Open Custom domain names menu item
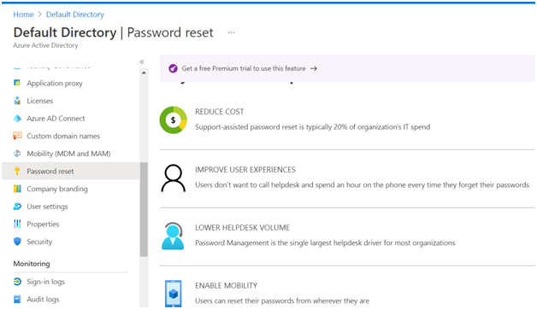The height and width of the screenshot is (309, 537). pos(63,136)
